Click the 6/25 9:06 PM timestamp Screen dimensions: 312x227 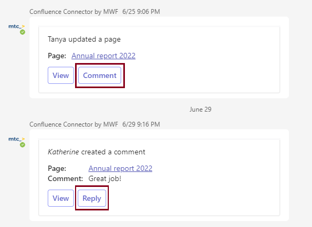(x=141, y=12)
